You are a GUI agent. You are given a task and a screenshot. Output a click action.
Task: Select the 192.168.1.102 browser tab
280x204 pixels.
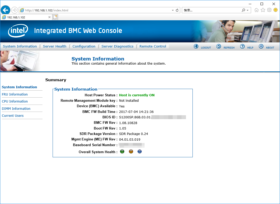(26, 17)
